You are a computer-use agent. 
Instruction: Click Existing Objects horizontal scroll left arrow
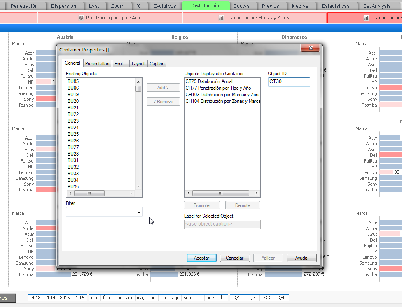pyautogui.click(x=70, y=193)
